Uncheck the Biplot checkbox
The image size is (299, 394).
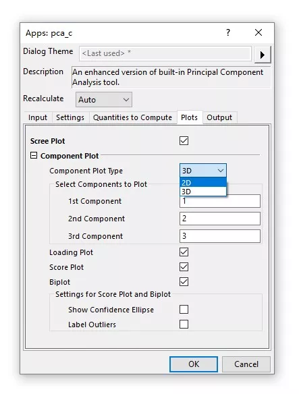point(184,282)
